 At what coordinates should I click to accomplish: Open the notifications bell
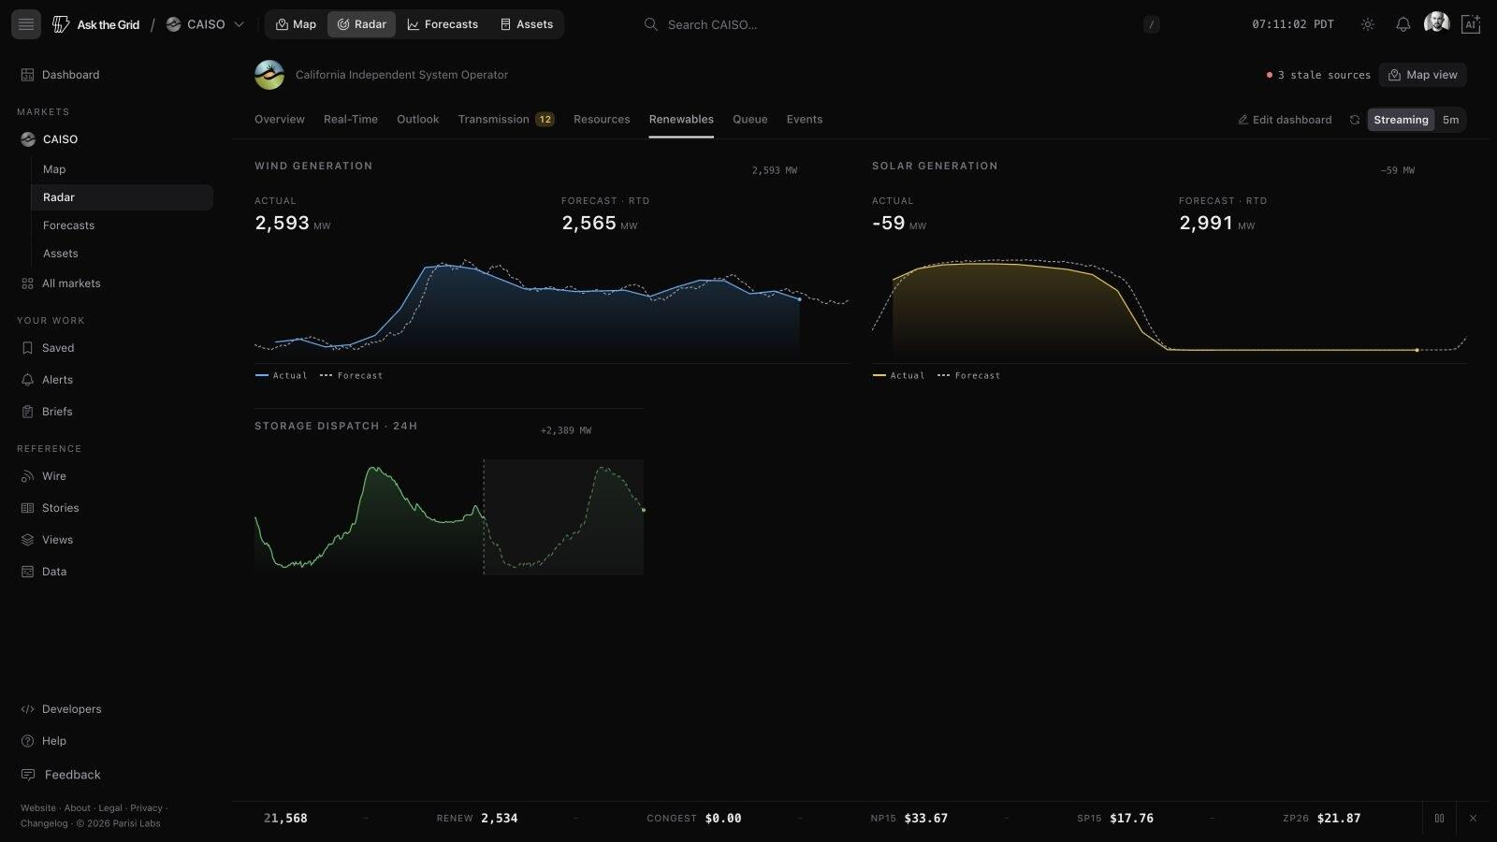pyautogui.click(x=1403, y=24)
